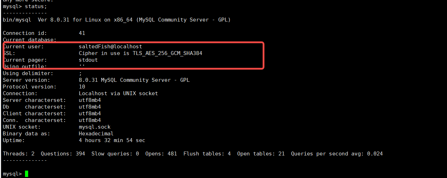This screenshot has height=178, width=447.
Task: Click the uptime value "4 hours 32 min 54 sec"
Action: pyautogui.click(x=112, y=140)
